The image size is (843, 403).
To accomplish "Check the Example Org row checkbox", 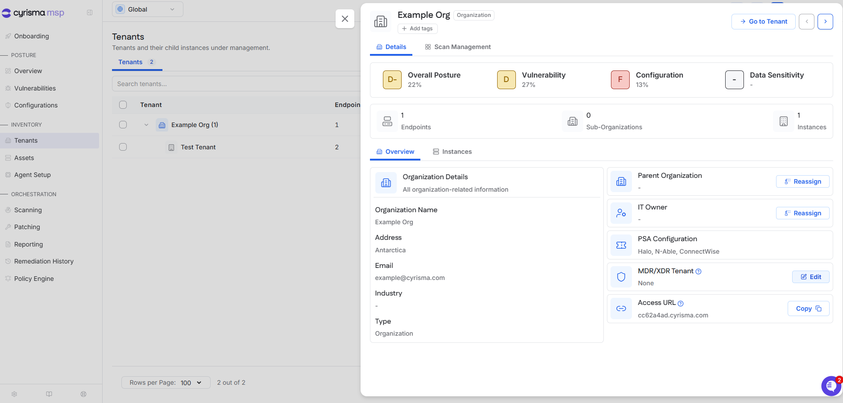I will pos(123,125).
